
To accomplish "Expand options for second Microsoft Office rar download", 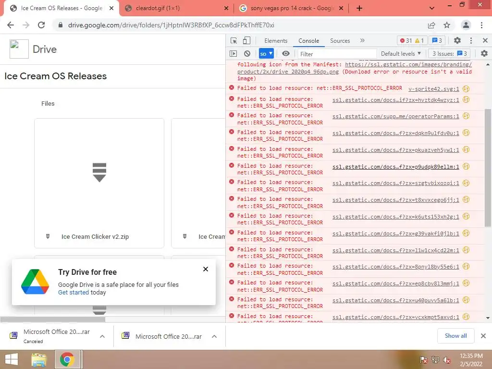I will [x=214, y=336].
